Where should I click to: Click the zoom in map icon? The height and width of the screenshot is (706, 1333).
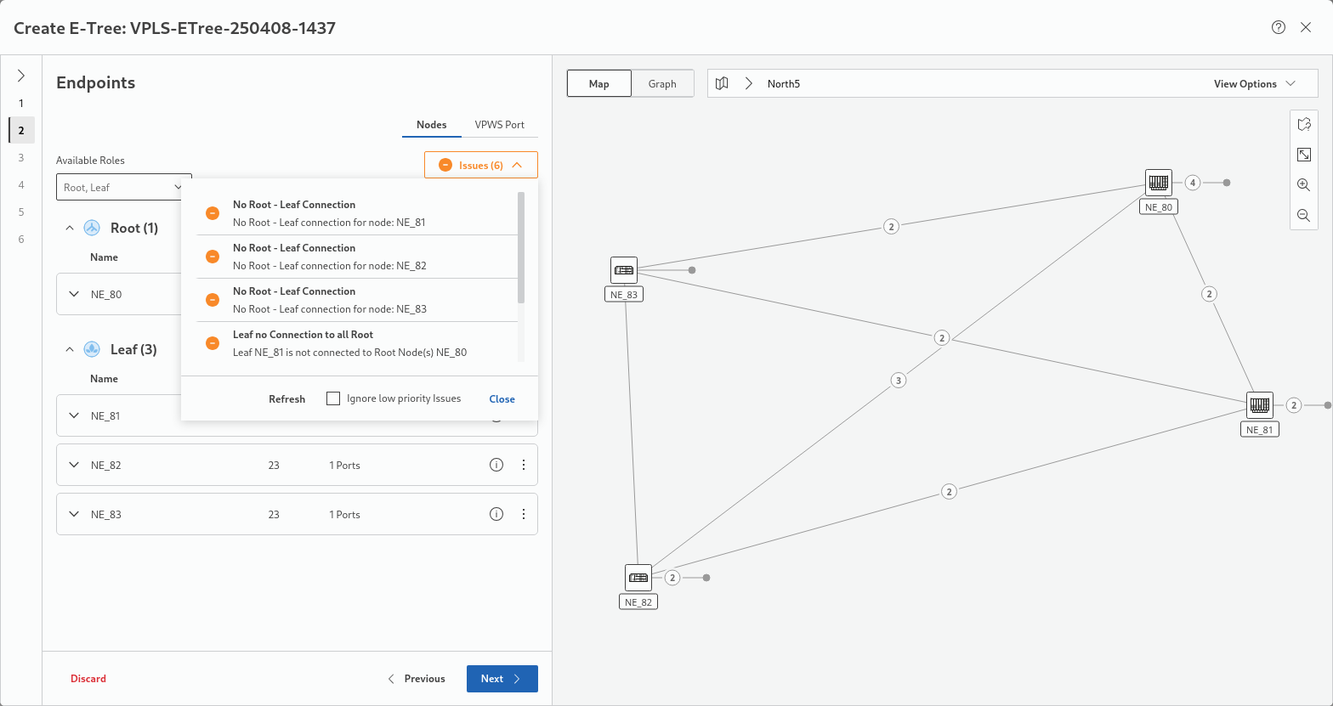[x=1303, y=184]
